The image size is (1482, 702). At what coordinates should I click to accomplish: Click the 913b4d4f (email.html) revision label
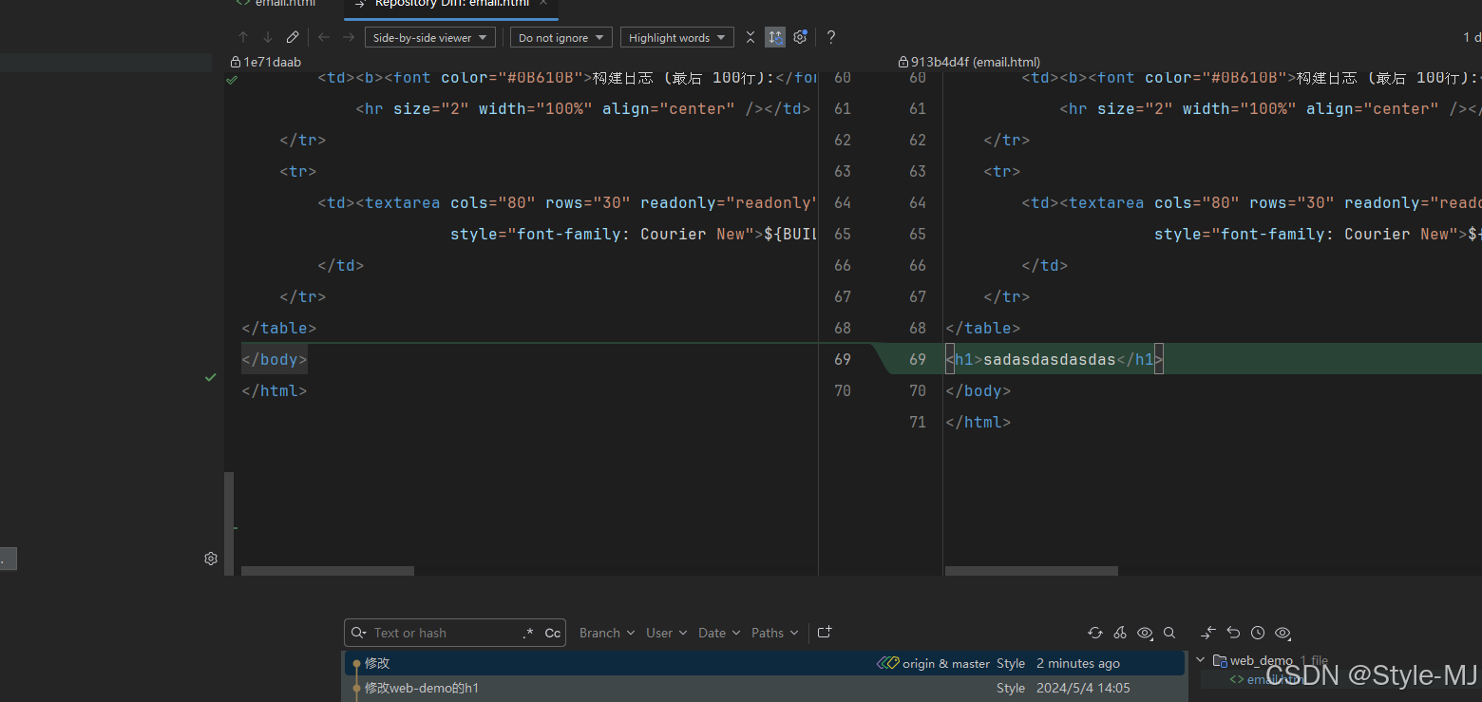pos(976,62)
